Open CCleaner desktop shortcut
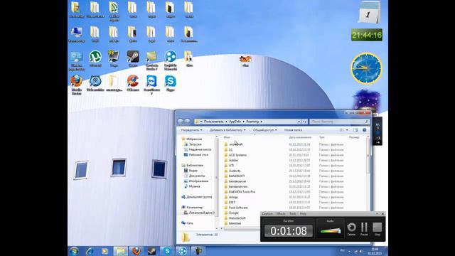Screen dimensions: 455x256 (133, 83)
